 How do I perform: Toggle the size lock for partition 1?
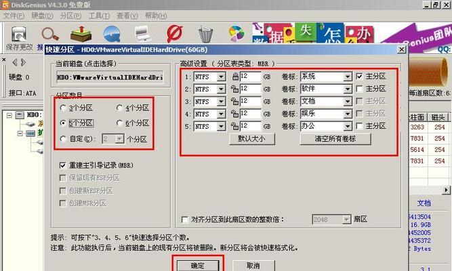[x=235, y=77]
